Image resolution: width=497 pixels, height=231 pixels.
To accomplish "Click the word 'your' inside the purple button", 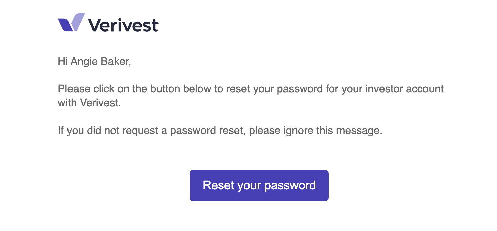I will (x=249, y=186).
